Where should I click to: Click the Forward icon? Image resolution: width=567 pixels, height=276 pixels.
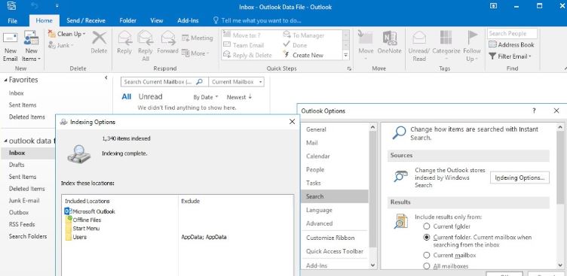[168, 43]
